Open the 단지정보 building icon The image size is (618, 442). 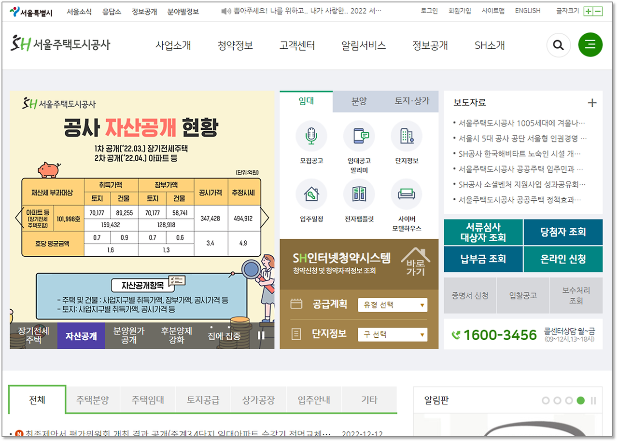(407, 136)
